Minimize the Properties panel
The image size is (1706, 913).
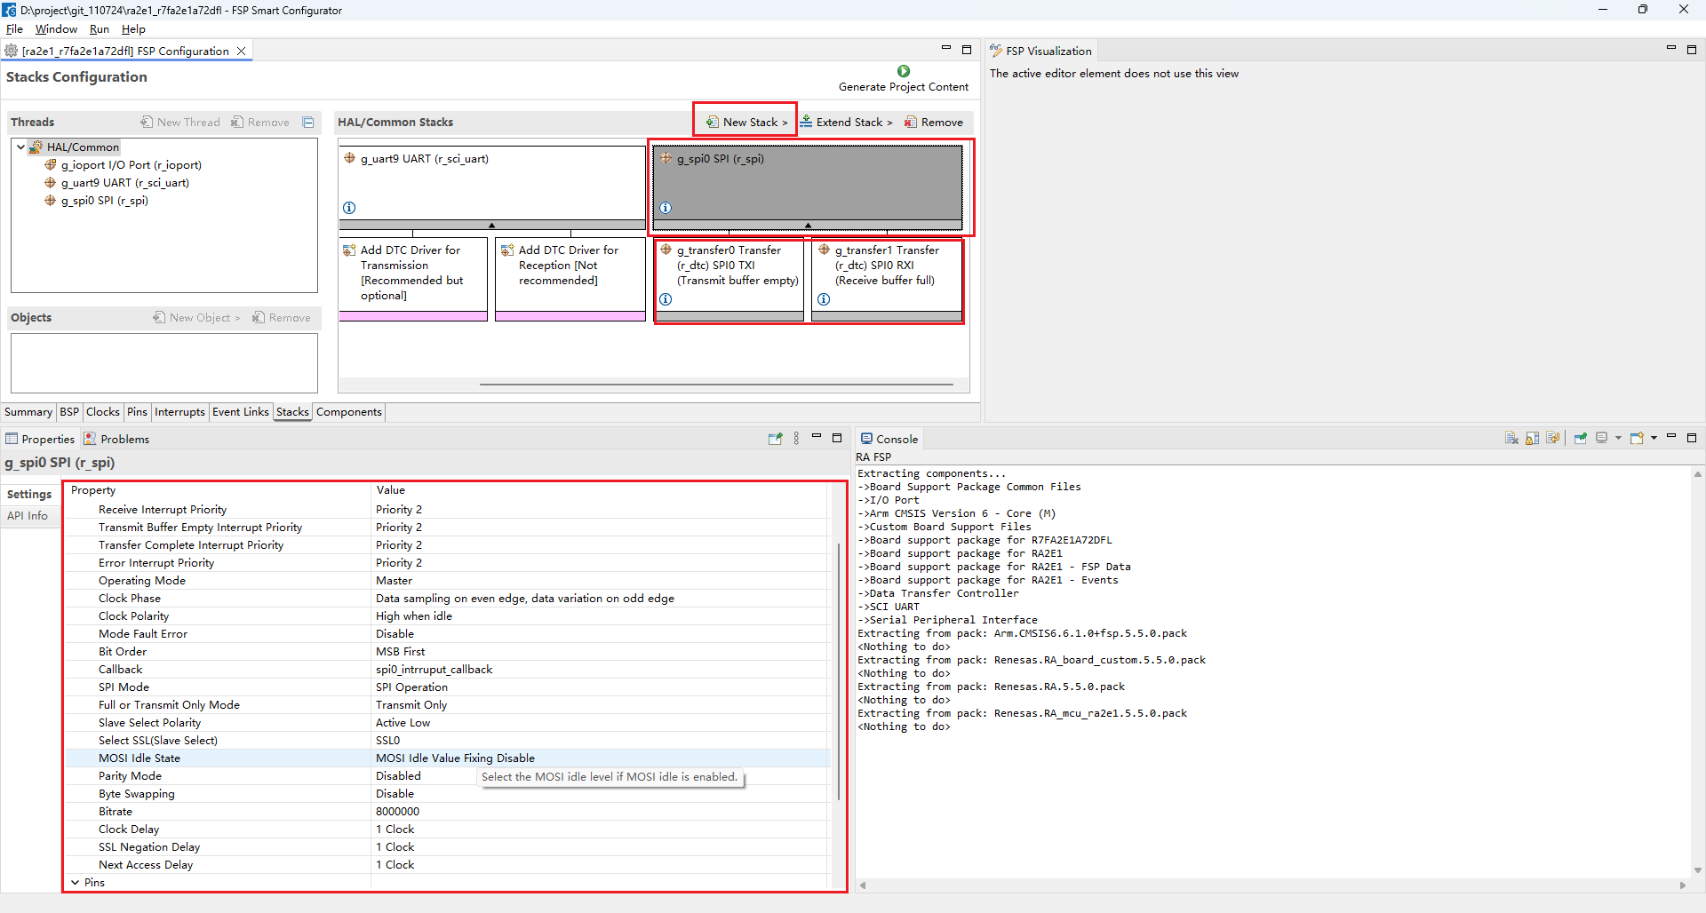pos(816,437)
